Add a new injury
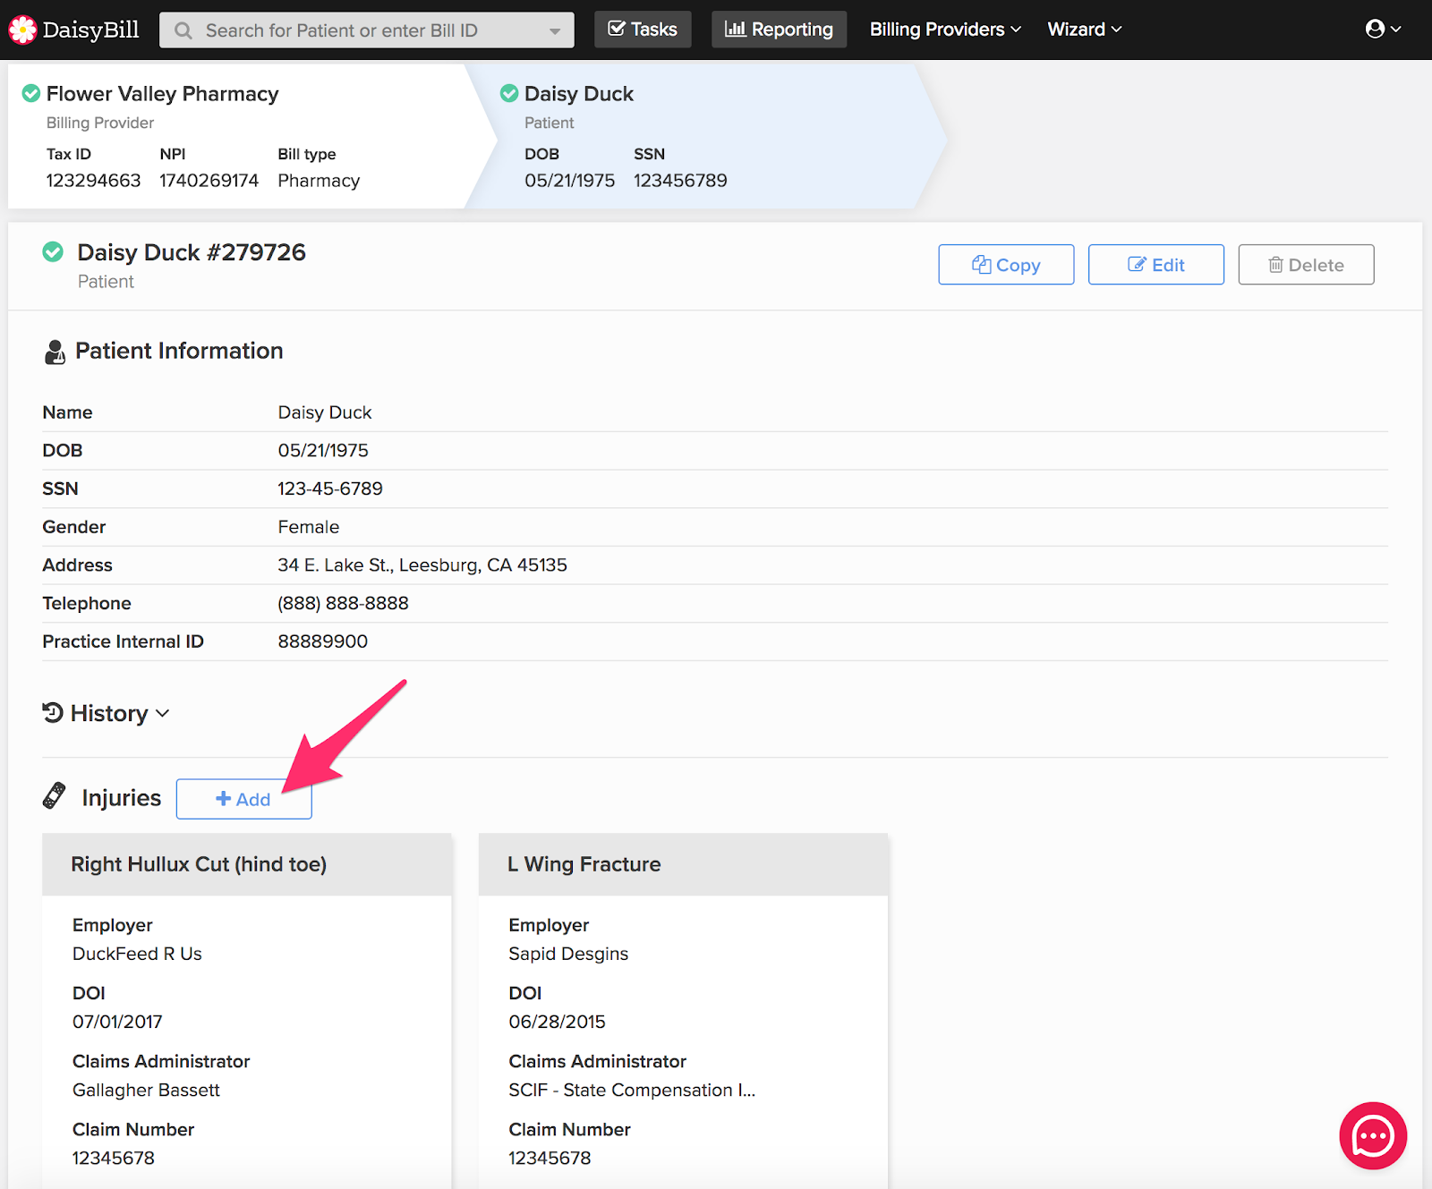The width and height of the screenshot is (1432, 1189). click(x=243, y=799)
